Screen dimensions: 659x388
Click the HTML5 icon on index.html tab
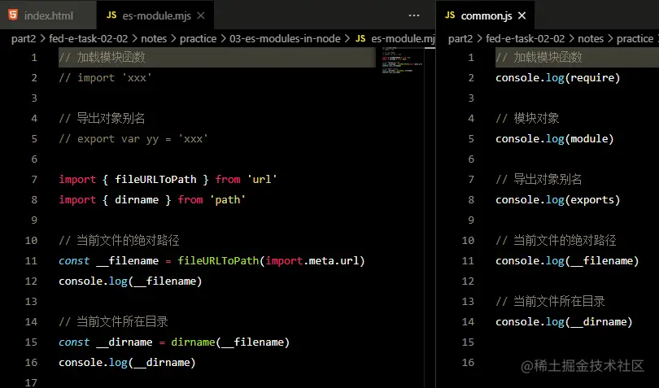pyautogui.click(x=13, y=15)
